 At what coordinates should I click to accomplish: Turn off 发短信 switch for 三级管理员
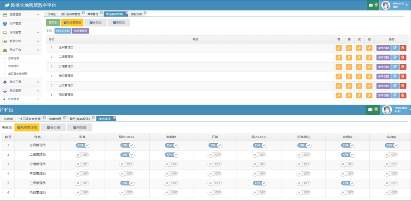(x=348, y=183)
